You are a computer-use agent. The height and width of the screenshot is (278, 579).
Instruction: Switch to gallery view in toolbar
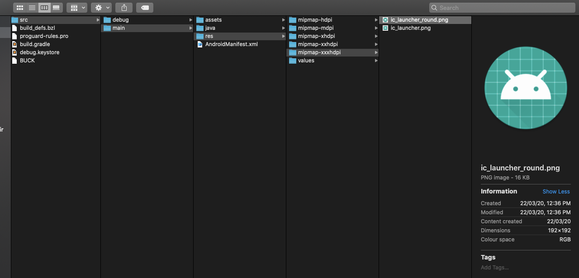tap(56, 8)
